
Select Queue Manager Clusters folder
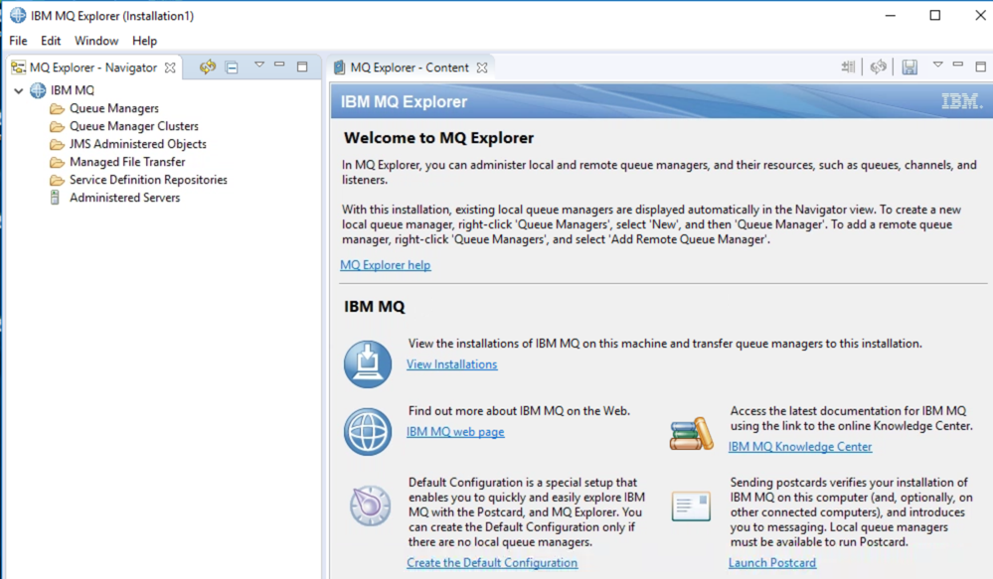(133, 126)
